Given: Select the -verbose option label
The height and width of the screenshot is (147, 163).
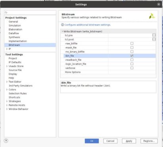Looking at the screenshot, I should pos(70,68).
